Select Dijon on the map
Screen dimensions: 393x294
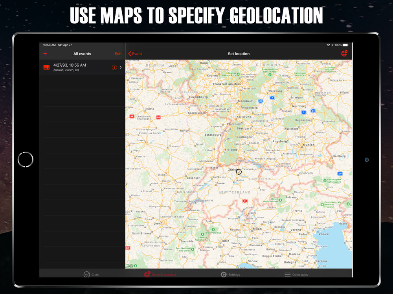pos(162,175)
